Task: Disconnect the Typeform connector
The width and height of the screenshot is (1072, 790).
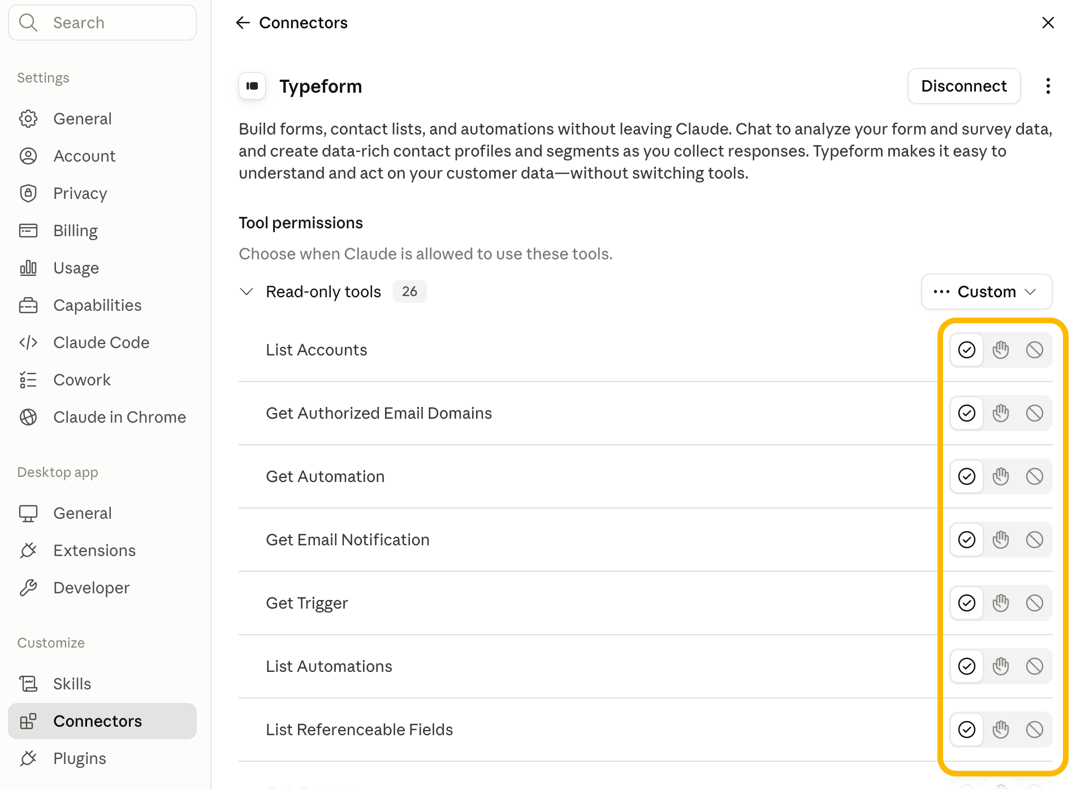Action: coord(964,86)
